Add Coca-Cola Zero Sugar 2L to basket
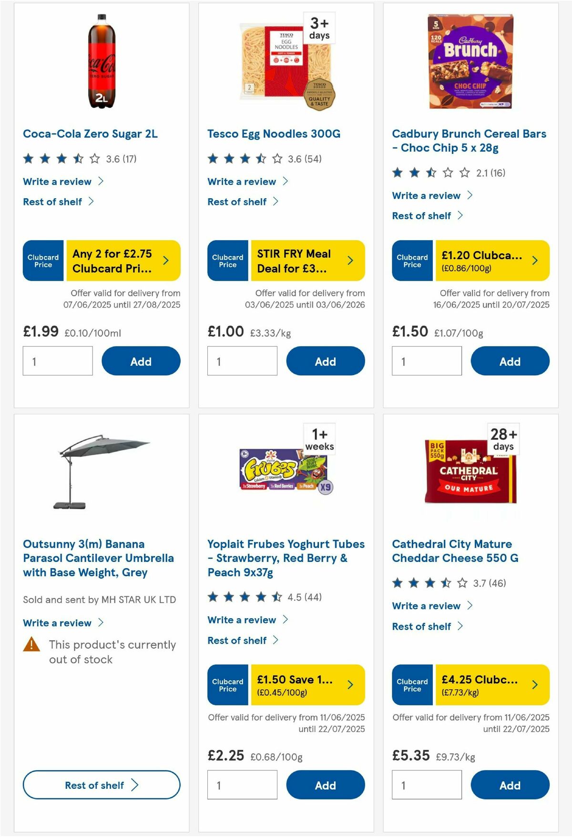Screen dimensions: 572x837 (x=141, y=361)
